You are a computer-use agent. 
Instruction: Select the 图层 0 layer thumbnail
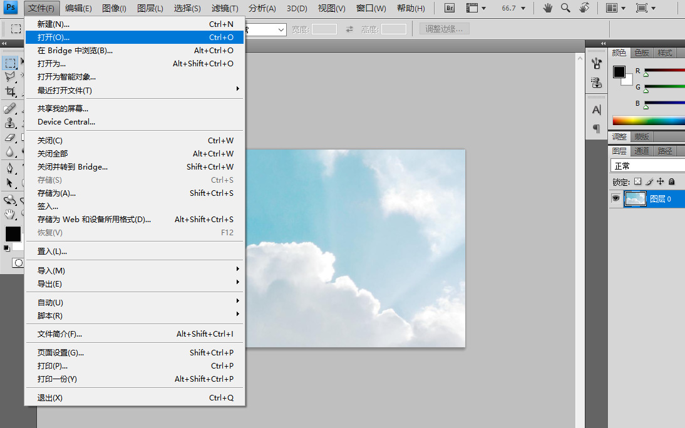click(636, 199)
